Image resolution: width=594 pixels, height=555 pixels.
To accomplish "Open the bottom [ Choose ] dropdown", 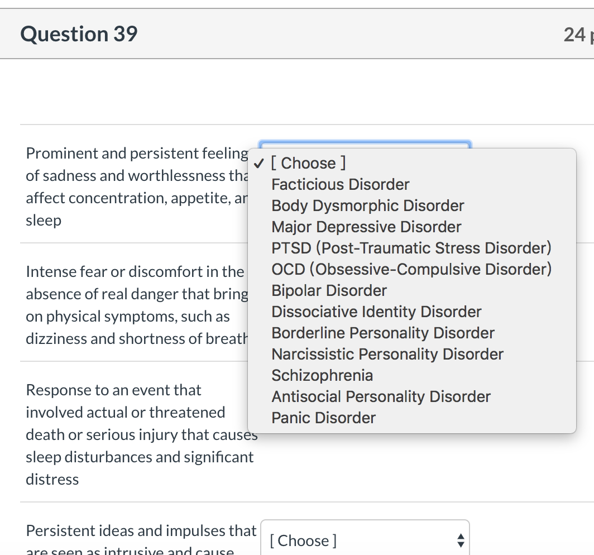I will 365,540.
